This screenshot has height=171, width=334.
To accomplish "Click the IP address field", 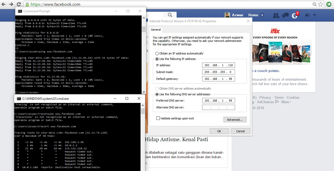I will click(218, 65).
